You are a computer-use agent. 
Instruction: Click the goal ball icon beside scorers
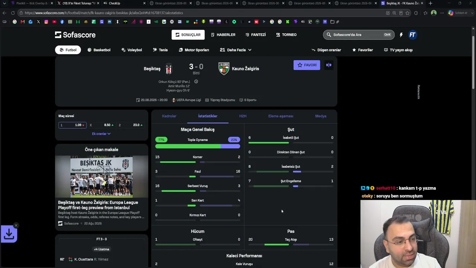tap(196, 82)
